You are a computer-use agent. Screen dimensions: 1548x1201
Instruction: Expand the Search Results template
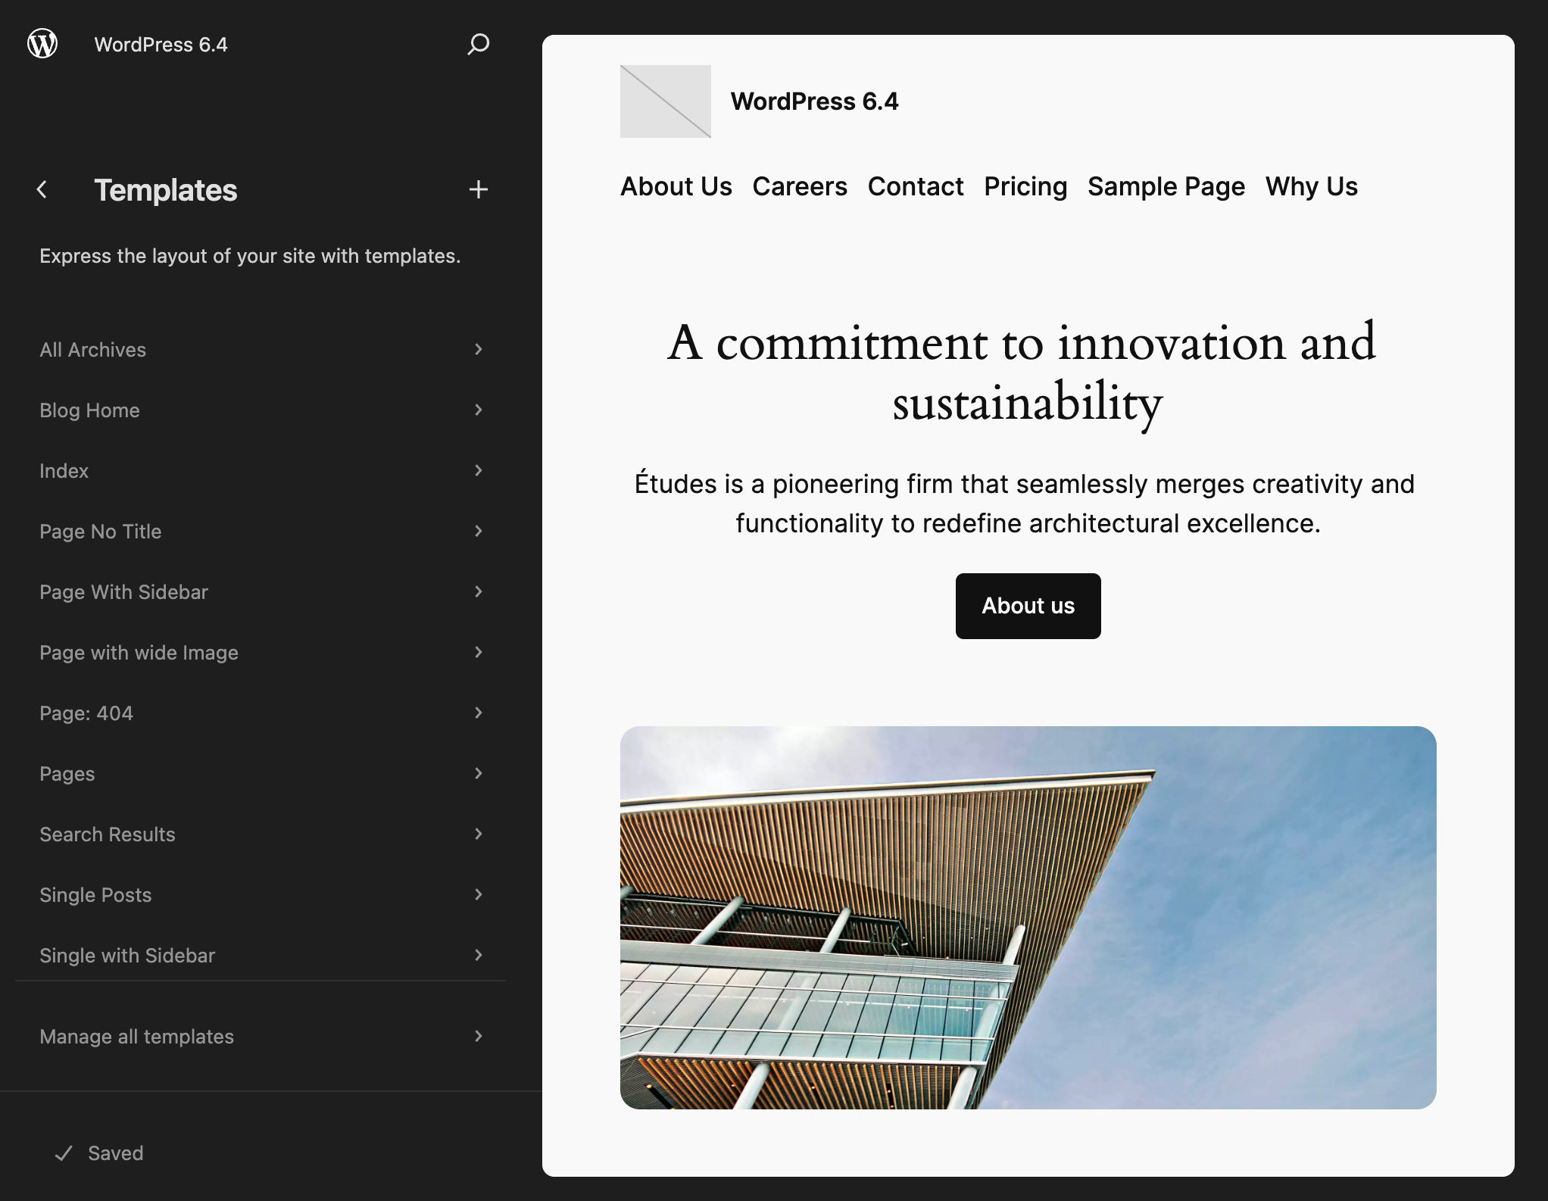[x=479, y=833]
